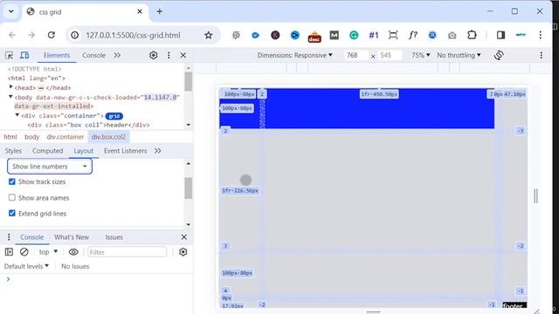Viewport: 559px width, 314px height.
Task: Open the Default levels dropdown
Action: tap(27, 266)
